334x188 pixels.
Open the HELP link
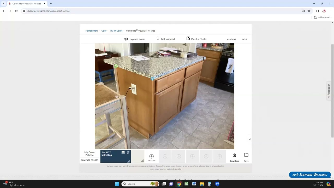tap(244, 39)
